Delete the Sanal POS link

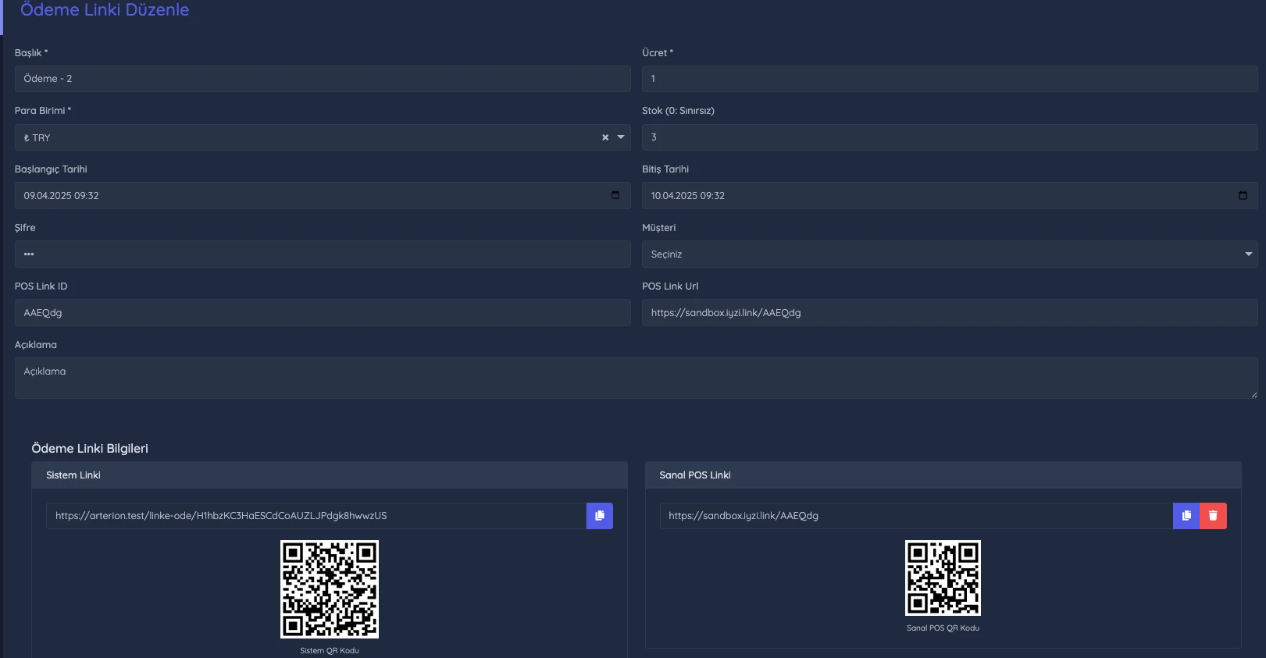[1213, 516]
